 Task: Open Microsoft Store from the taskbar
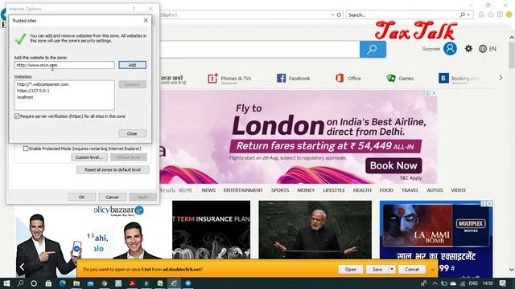coord(48,283)
